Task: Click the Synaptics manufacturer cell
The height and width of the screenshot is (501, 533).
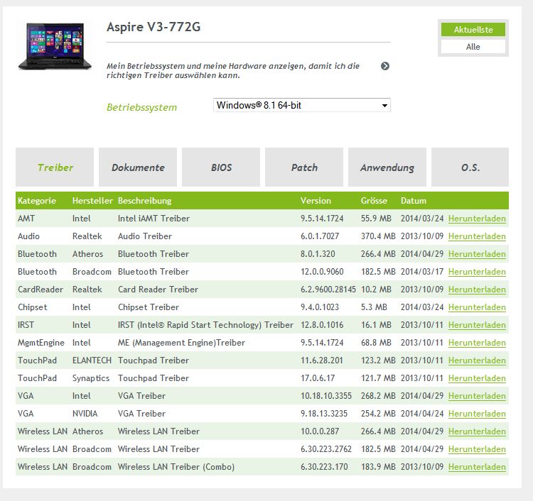Action: [91, 378]
